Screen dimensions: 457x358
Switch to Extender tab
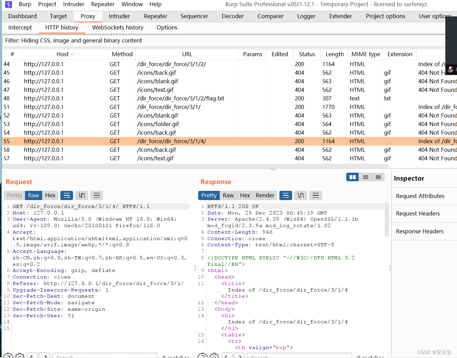tap(340, 16)
